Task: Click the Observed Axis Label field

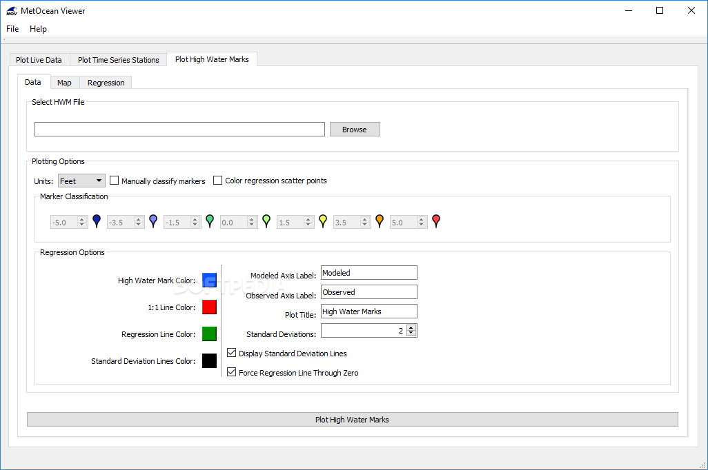Action: (369, 292)
